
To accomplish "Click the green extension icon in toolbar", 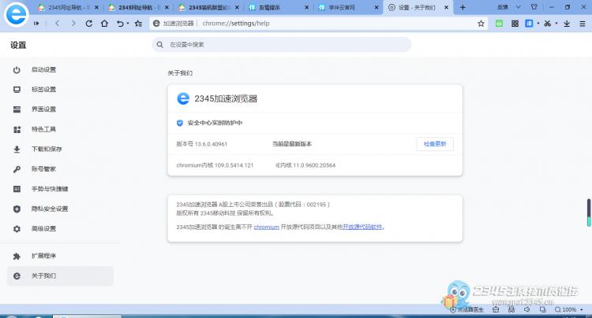I will 499,24.
